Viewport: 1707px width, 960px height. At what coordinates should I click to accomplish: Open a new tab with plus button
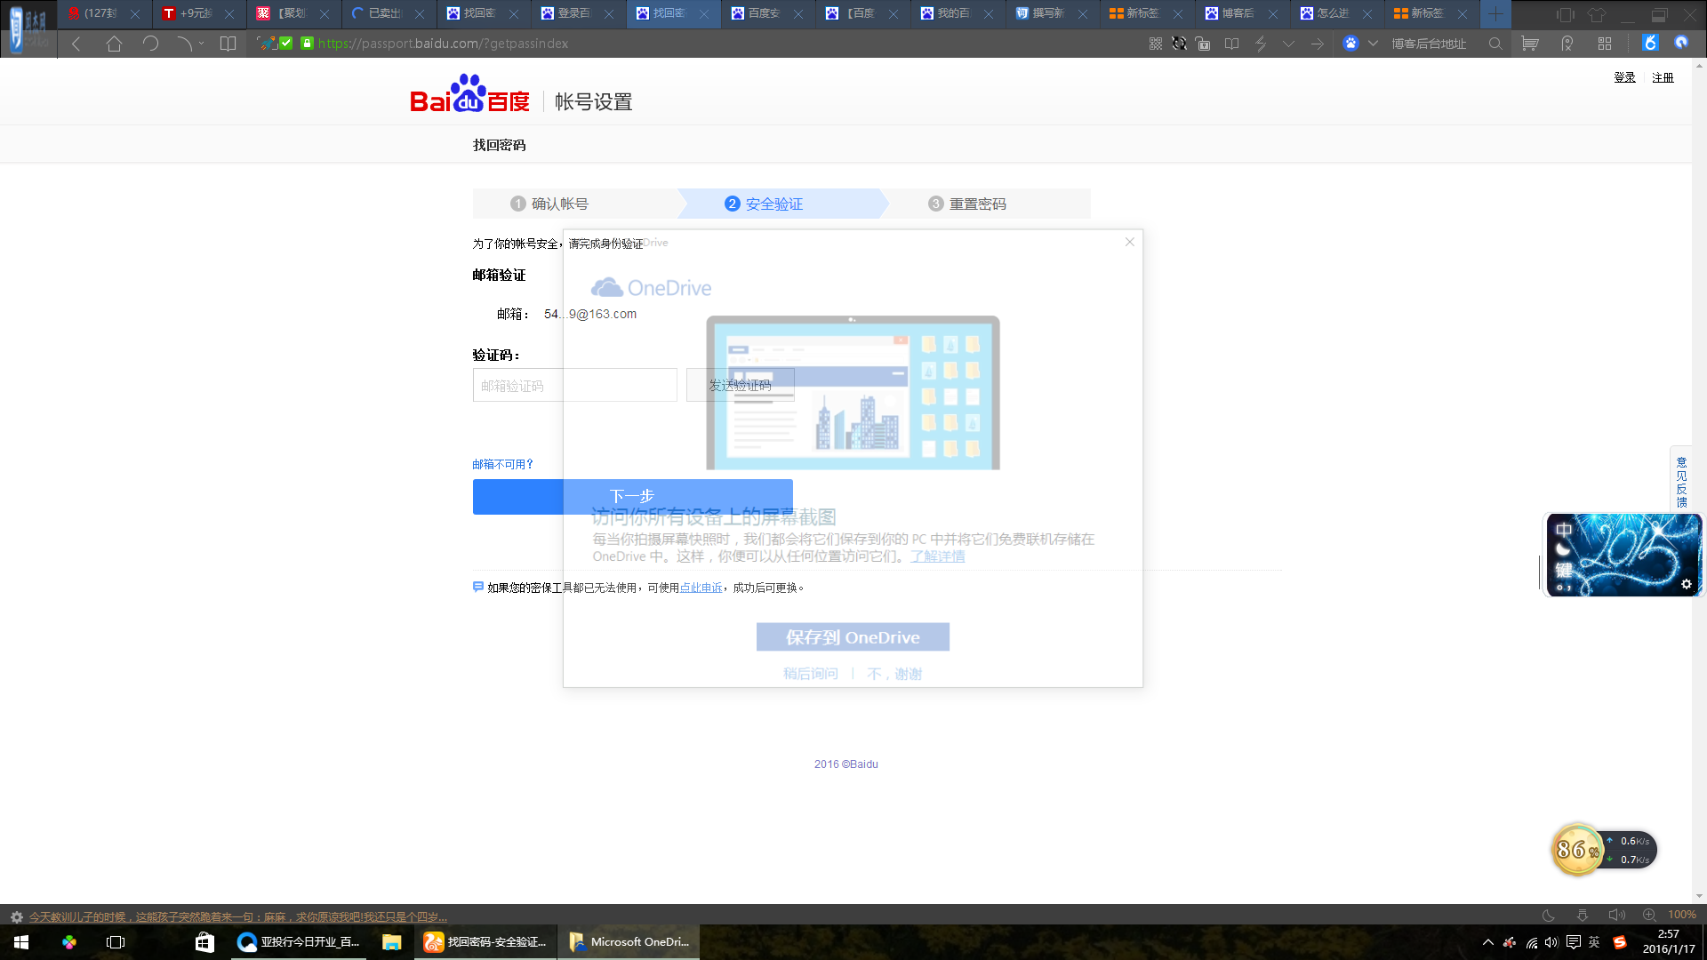(x=1495, y=13)
